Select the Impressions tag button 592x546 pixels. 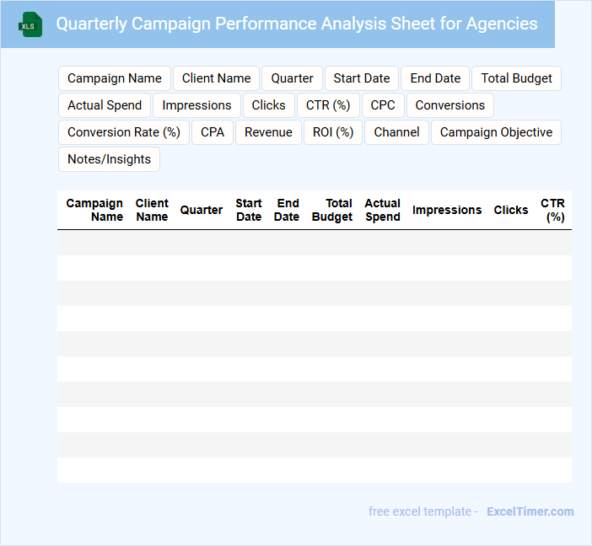pos(196,105)
